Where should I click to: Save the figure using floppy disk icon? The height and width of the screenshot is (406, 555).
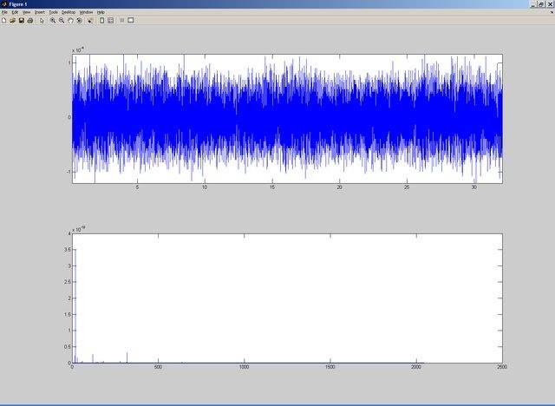pyautogui.click(x=22, y=20)
